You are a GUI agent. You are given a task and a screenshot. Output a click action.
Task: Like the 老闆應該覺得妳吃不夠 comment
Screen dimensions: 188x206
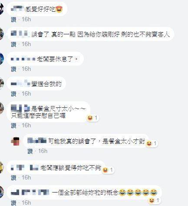pyautogui.click(x=13, y=178)
